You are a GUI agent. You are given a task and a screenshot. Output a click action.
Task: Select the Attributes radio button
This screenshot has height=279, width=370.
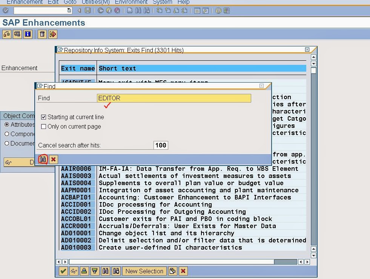click(7, 124)
